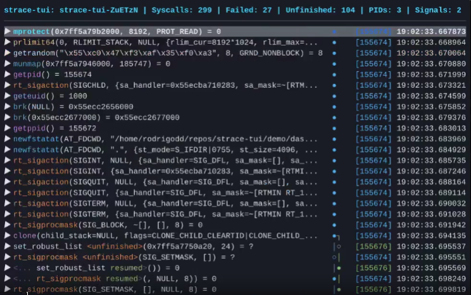Click the process dot on rt_sigprocmask(SIG_BLOCK row
The width and height of the screenshot is (471, 295).
pos(334,225)
